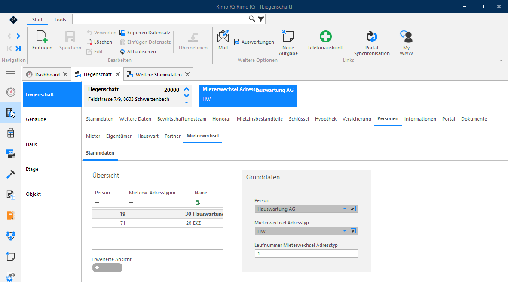Open the Versicherung tab
This screenshot has width=508, height=282.
pyautogui.click(x=357, y=119)
